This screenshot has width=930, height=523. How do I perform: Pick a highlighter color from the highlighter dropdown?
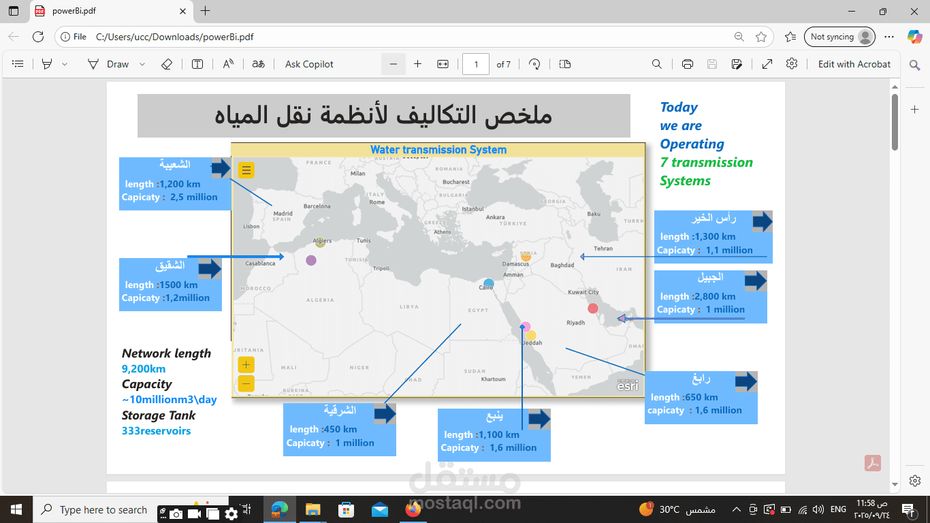(63, 64)
